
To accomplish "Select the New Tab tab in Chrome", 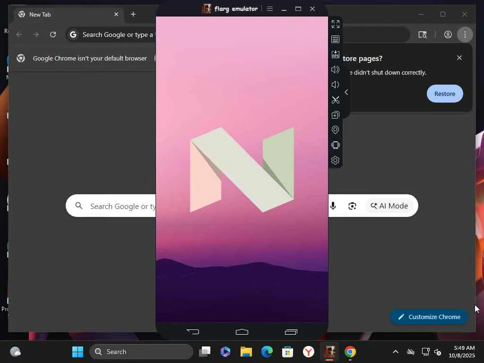I will 68,15.
